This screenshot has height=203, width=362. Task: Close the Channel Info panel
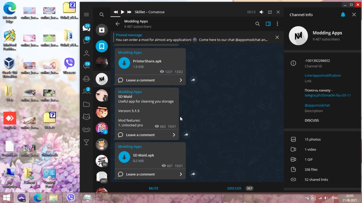click(354, 15)
